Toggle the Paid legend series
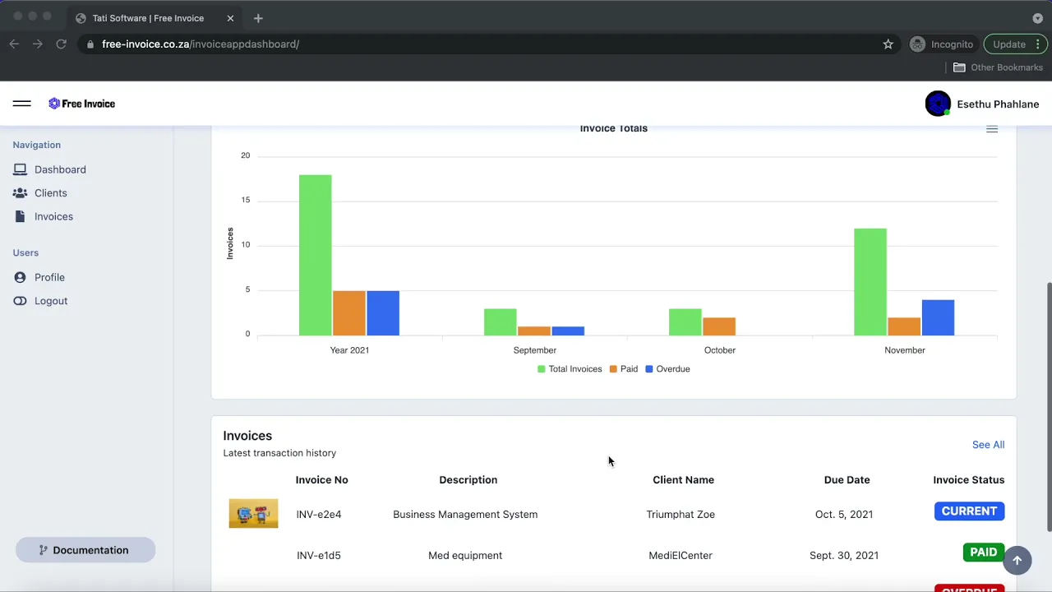Viewport: 1052px width, 592px height. coord(624,369)
